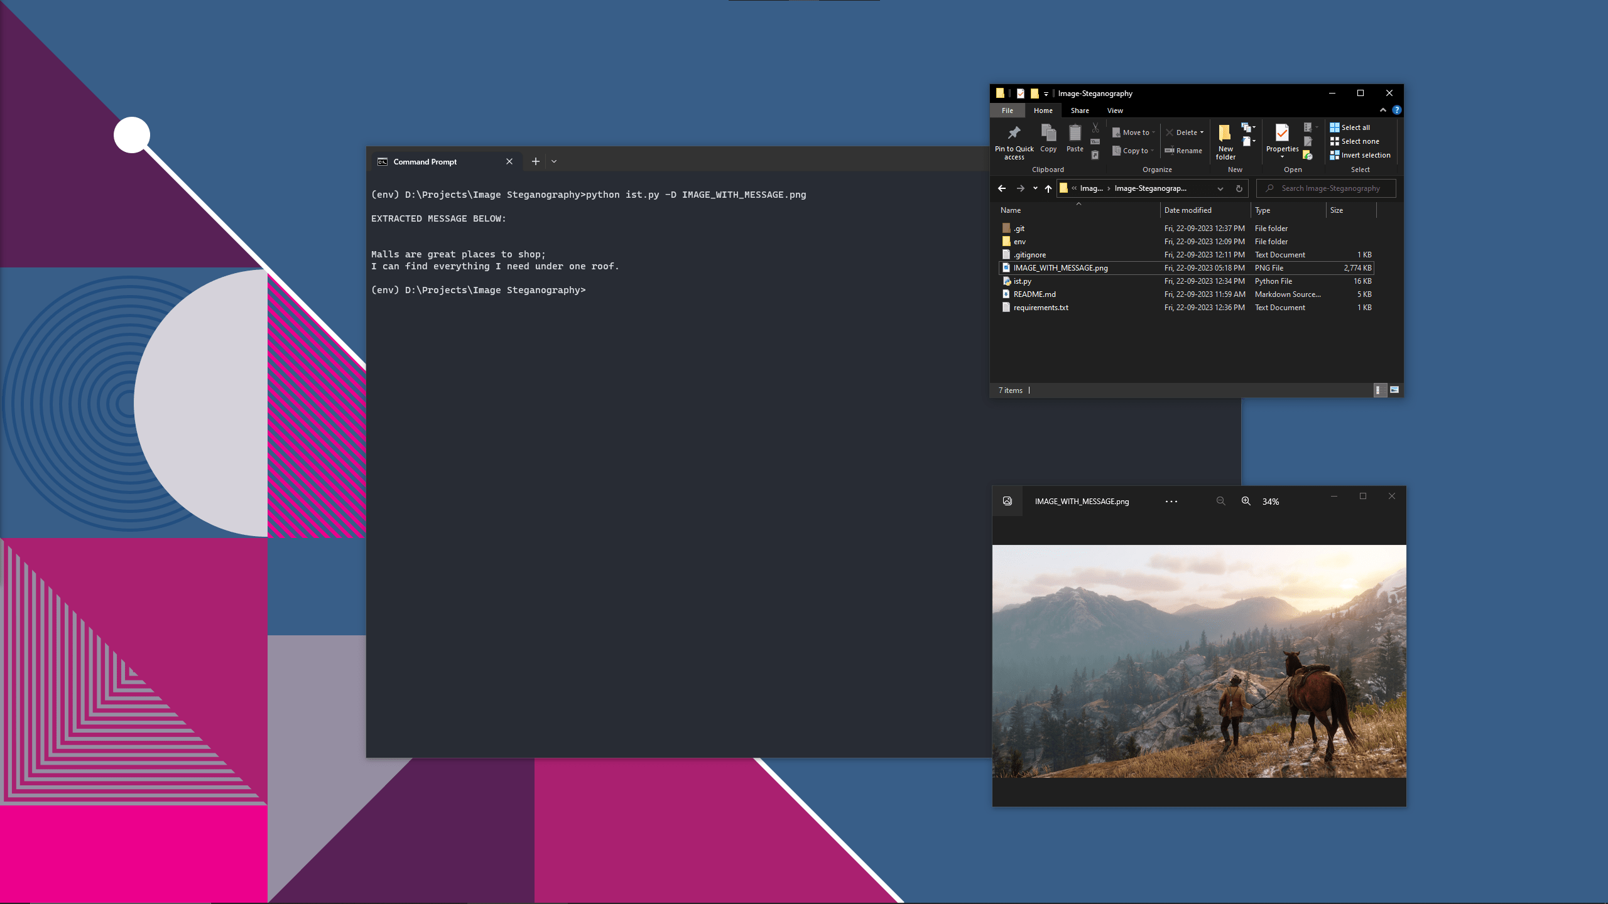The width and height of the screenshot is (1608, 904).
Task: Click the Photos zoom in magnifier
Action: point(1246,501)
